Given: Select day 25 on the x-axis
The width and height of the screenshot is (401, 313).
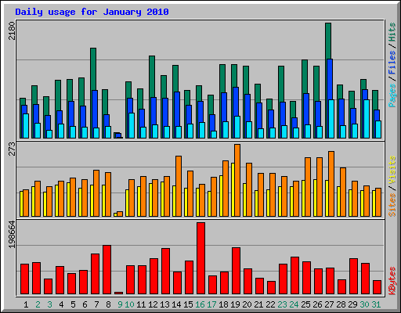Looking at the screenshot, I should [305, 304].
